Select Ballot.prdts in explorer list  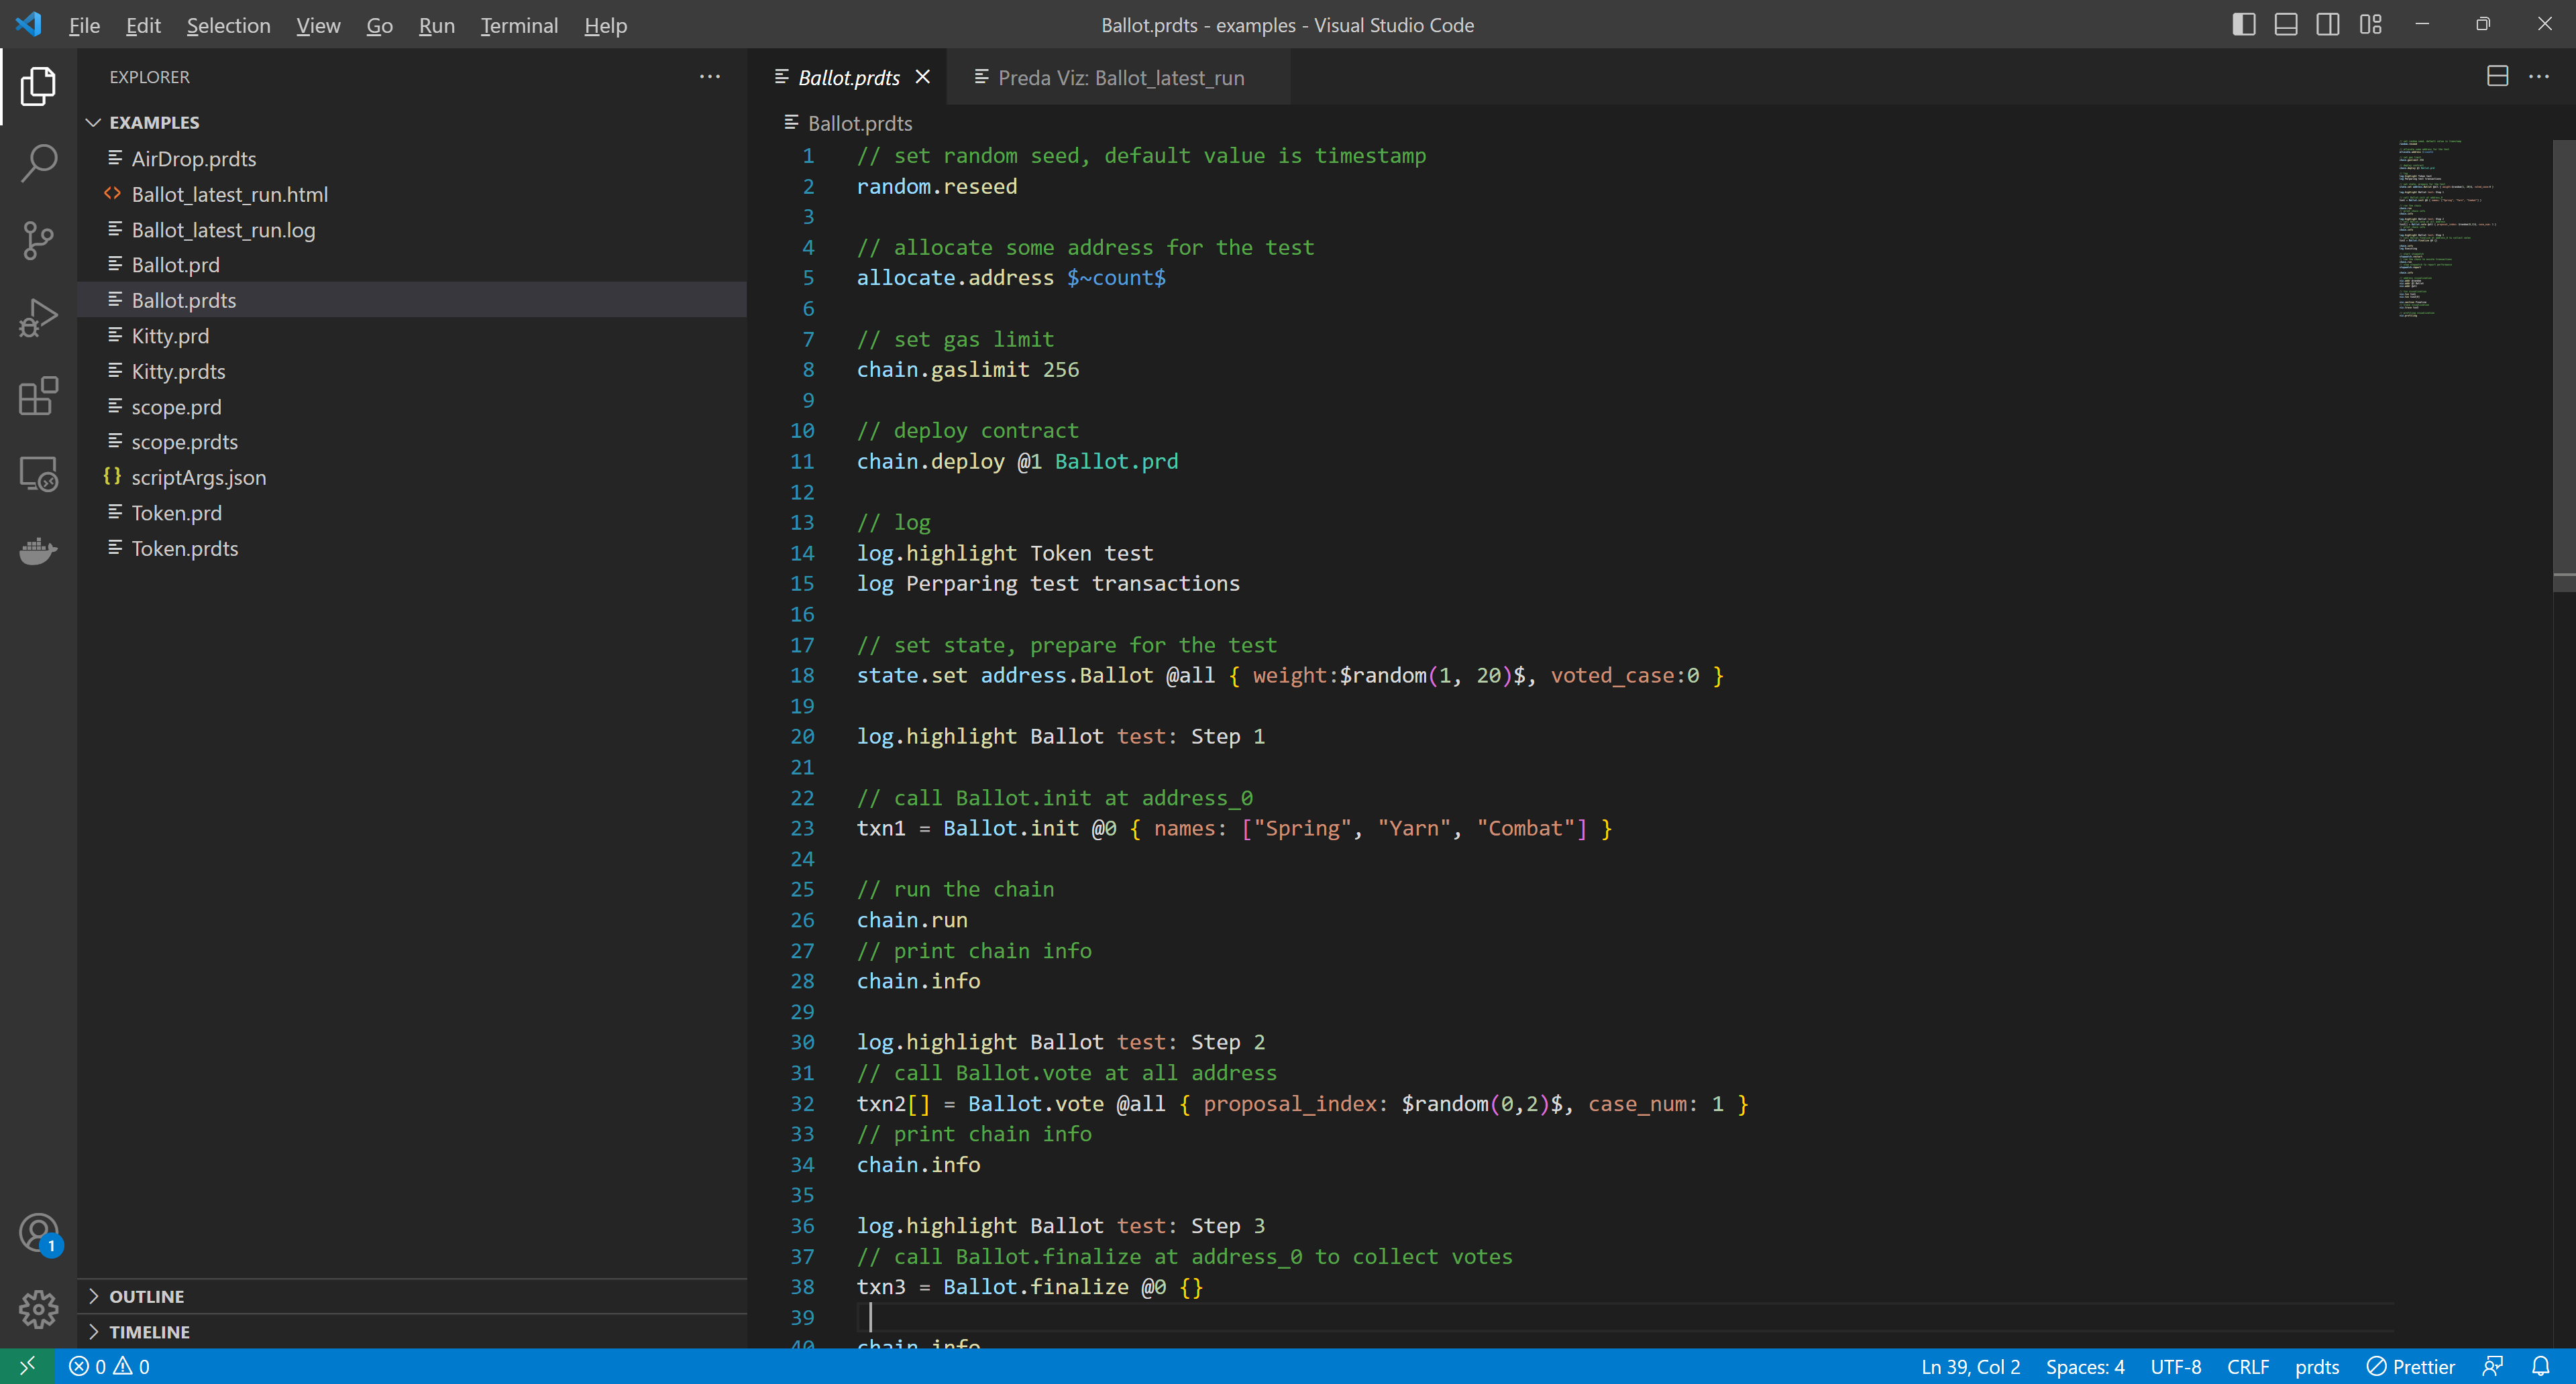click(412, 300)
